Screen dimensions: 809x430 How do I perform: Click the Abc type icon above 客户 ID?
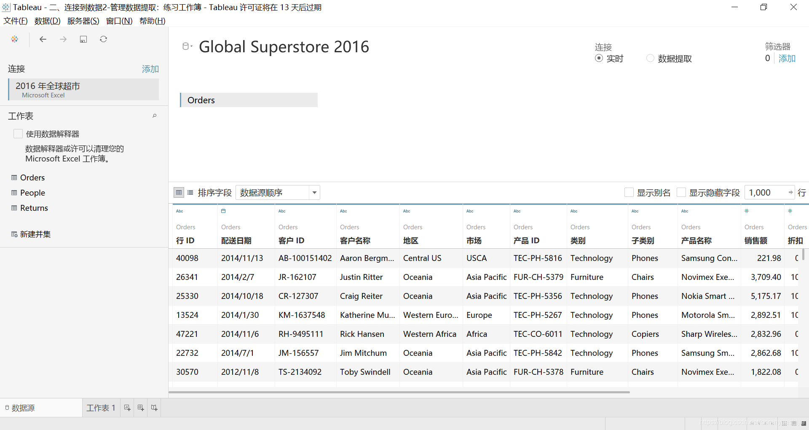[x=282, y=211]
